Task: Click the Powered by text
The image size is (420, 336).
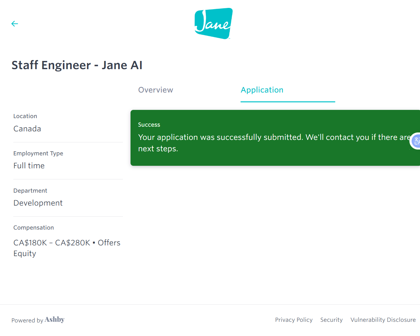Action: 27,320
